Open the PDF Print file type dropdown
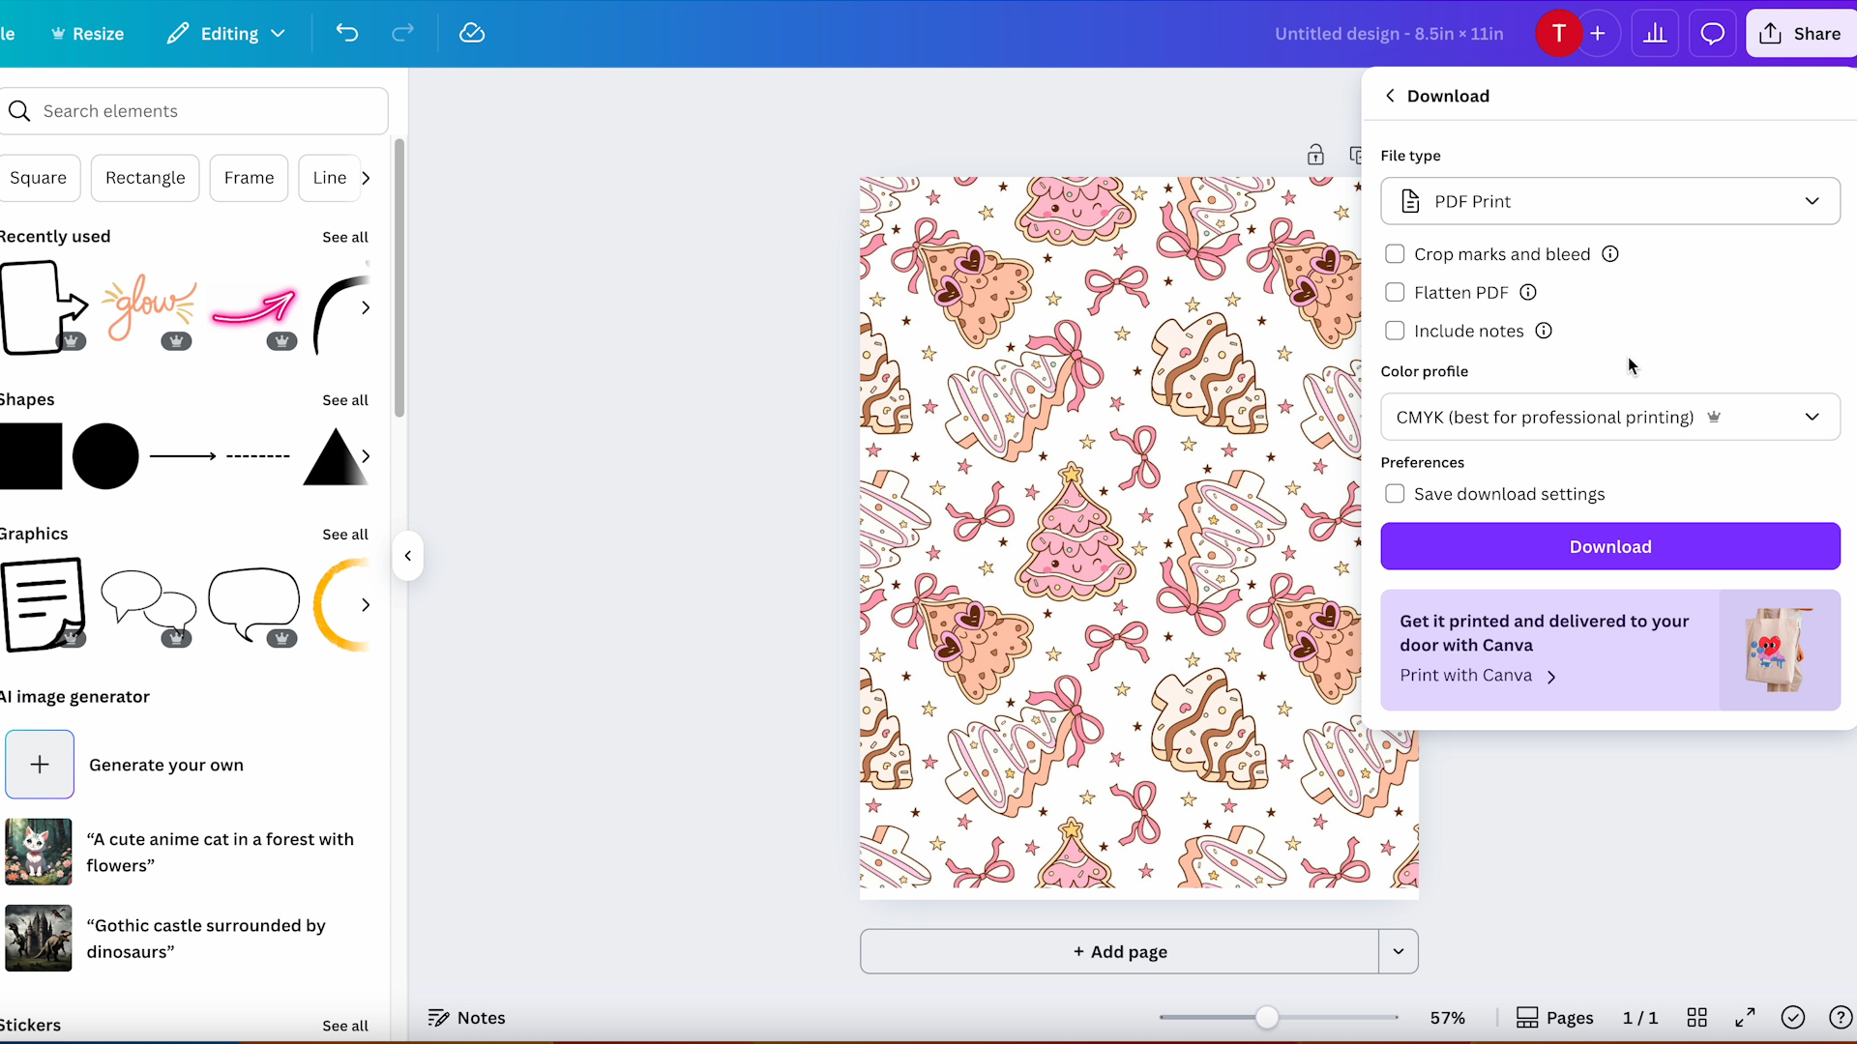Screen dimensions: 1857x1044 pyautogui.click(x=1609, y=200)
